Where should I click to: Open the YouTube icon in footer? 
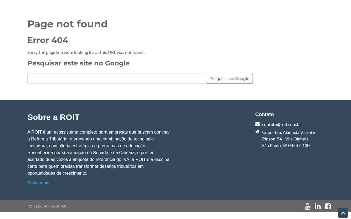tap(307, 206)
